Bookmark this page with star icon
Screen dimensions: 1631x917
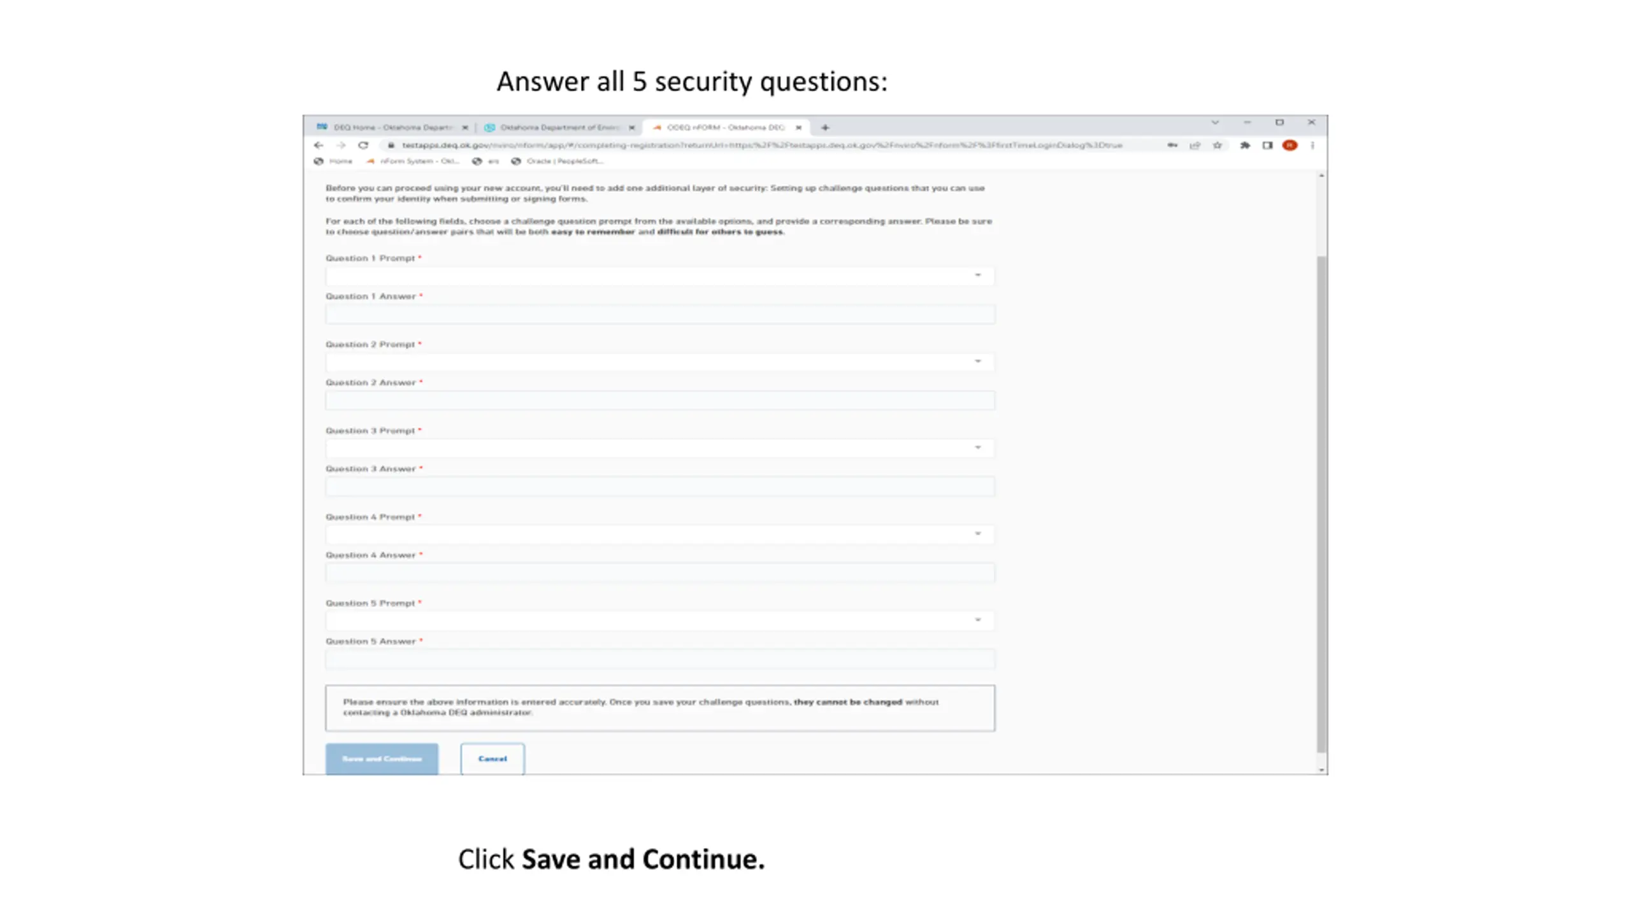pos(1217,145)
